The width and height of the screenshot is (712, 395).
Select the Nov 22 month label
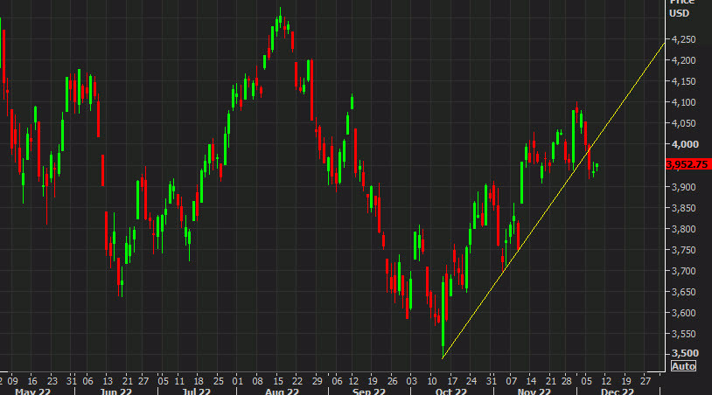point(534,391)
